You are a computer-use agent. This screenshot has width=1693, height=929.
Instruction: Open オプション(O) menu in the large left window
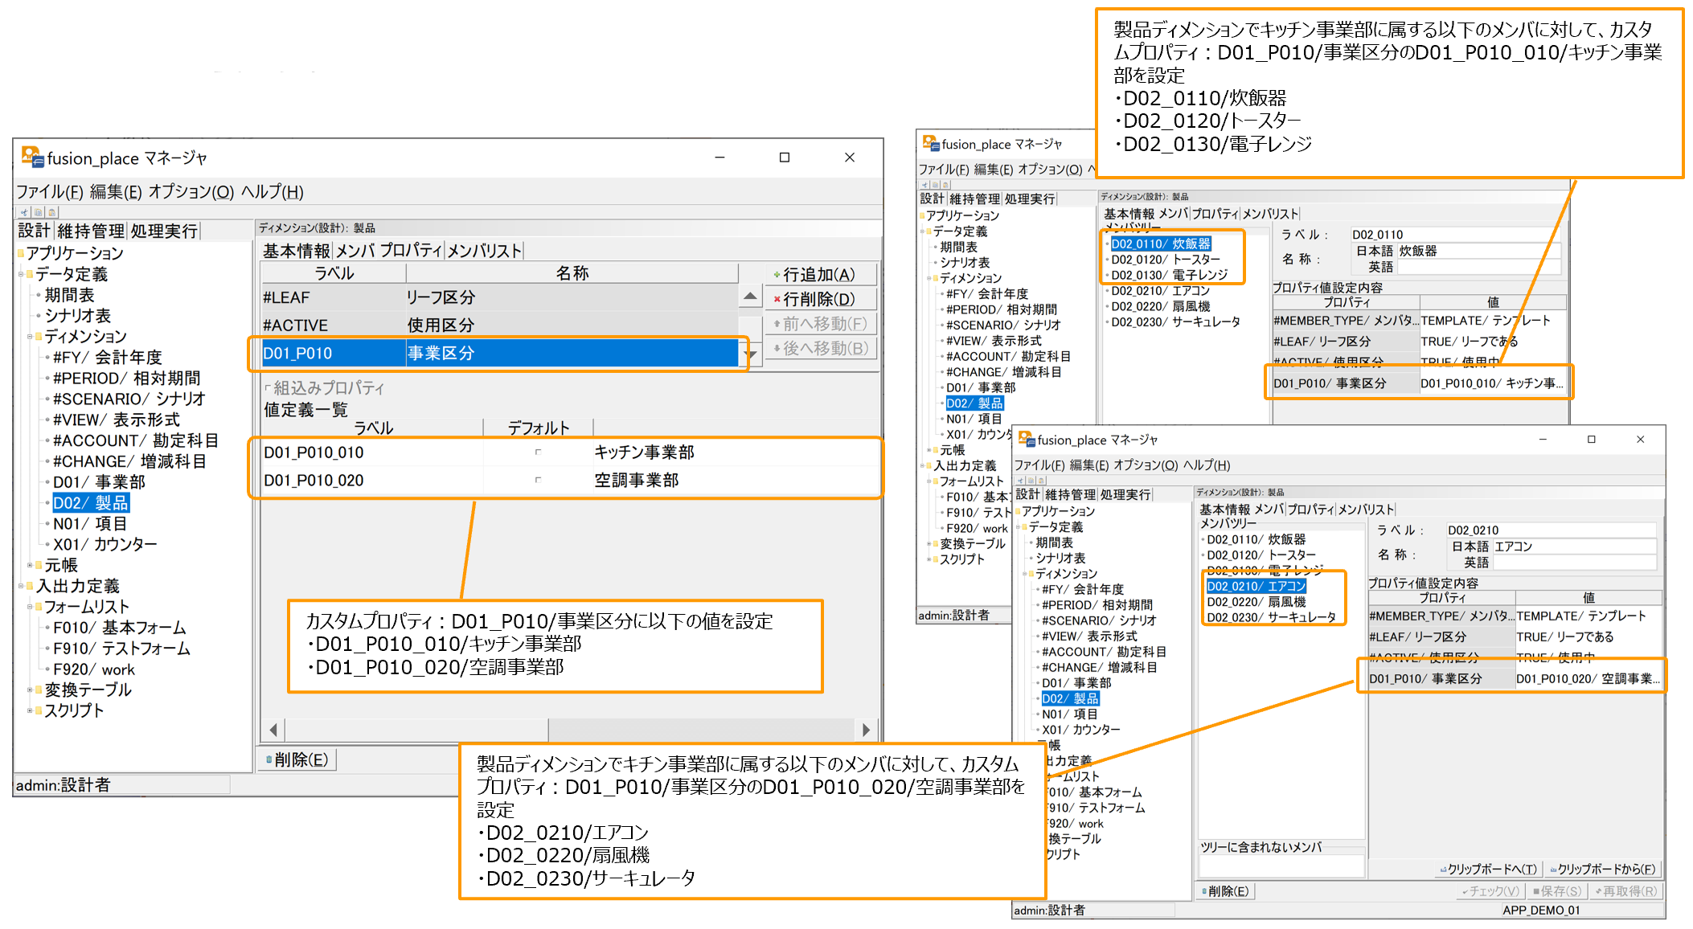[191, 192]
